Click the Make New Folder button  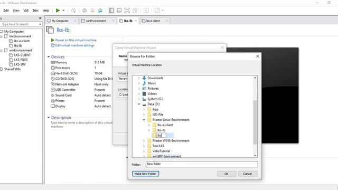pyautogui.click(x=146, y=174)
